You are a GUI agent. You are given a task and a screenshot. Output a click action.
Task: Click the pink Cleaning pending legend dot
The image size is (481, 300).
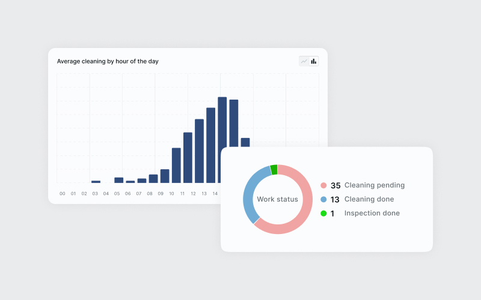[323, 185]
